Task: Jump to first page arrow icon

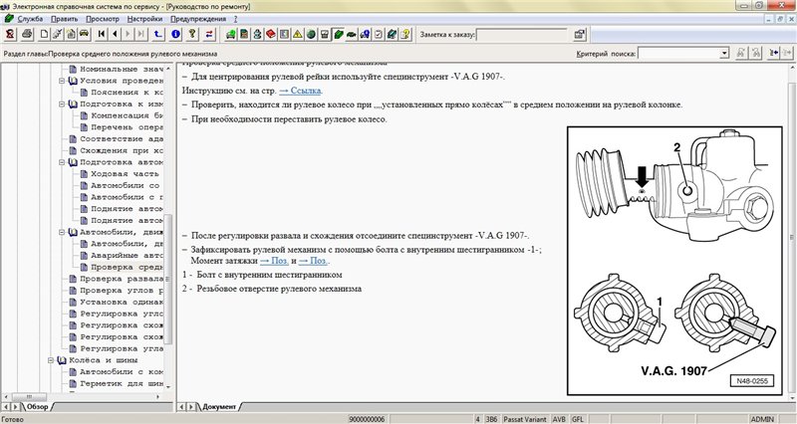Action: pyautogui.click(x=102, y=34)
